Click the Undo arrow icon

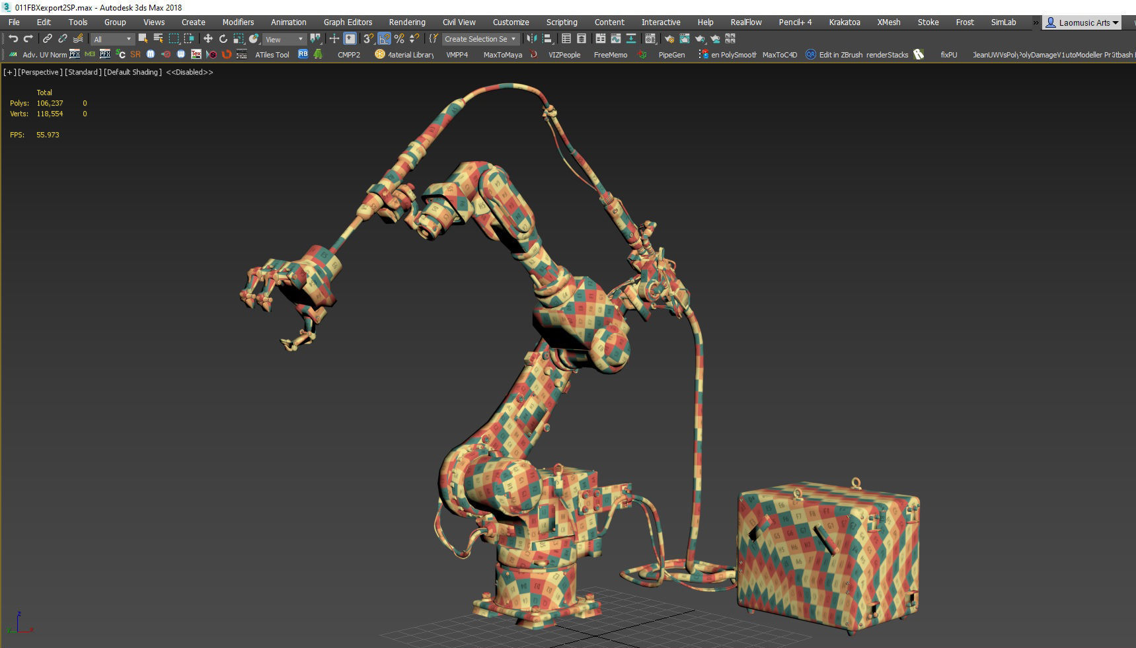13,39
